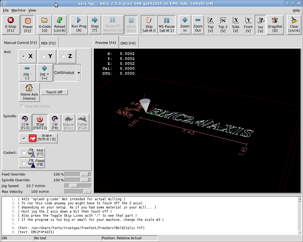
Task: Switch to Top 2 rotated view
Action: 223,25
